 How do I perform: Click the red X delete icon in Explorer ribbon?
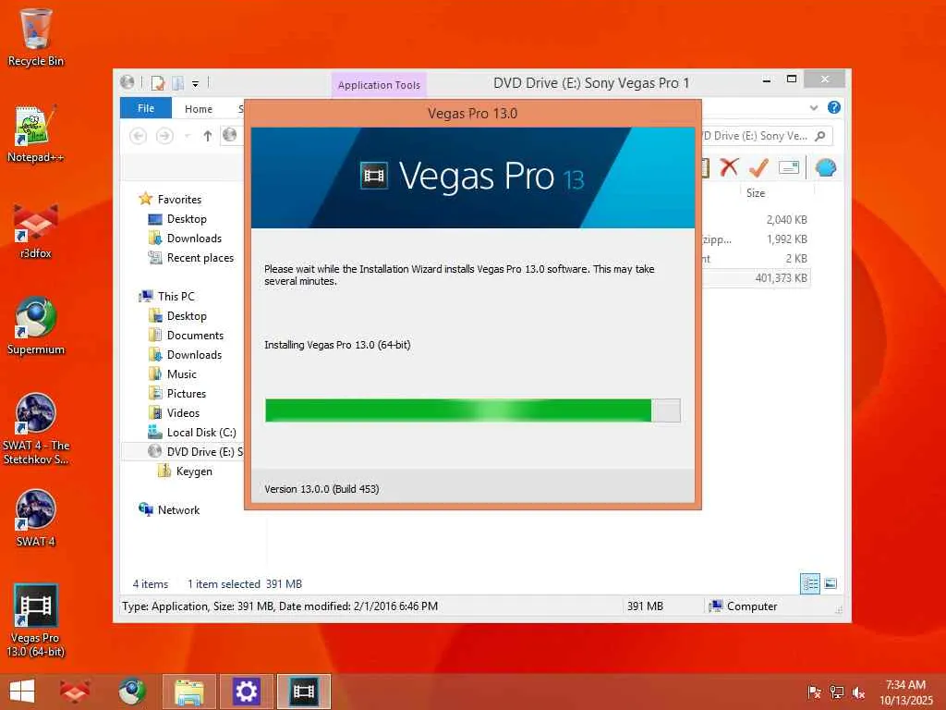[730, 167]
